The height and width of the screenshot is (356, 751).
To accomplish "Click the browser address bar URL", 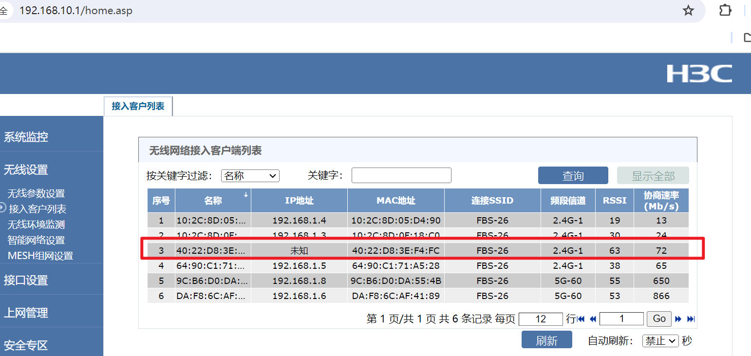I will [76, 10].
